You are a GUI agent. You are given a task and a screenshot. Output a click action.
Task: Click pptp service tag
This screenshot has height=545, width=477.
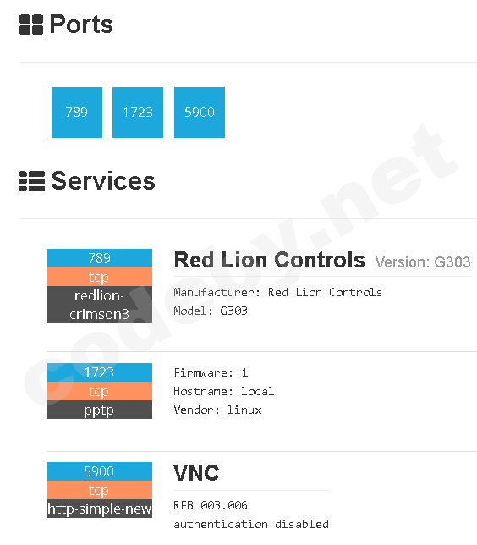99,410
